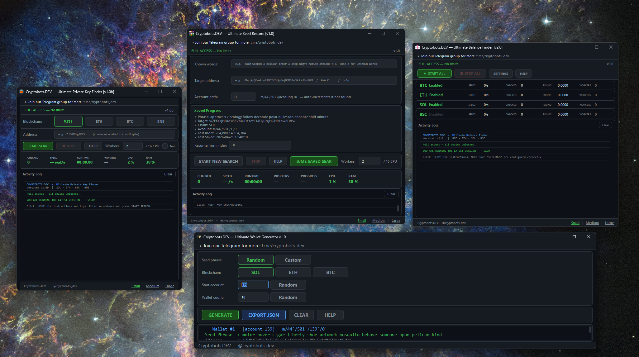Click the Balance Finder window app icon
Screen dimensions: 639x357
point(417,47)
